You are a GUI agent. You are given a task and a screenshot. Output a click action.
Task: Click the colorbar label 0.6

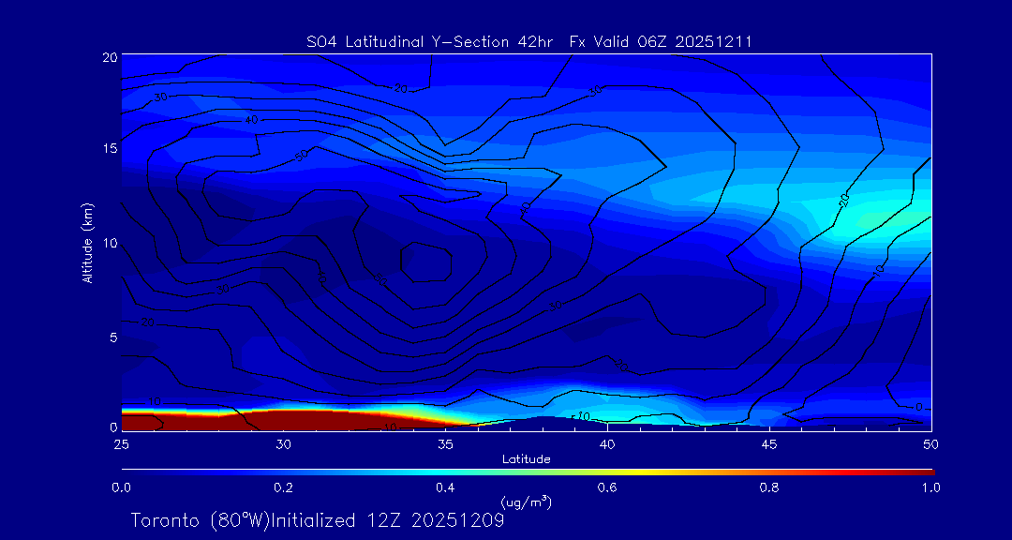point(607,487)
